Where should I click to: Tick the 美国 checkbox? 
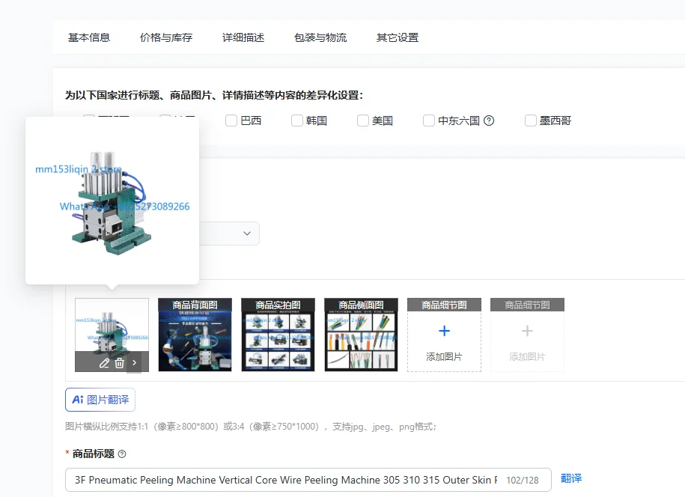(363, 121)
